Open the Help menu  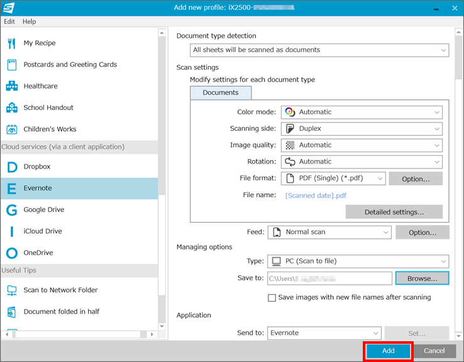click(30, 21)
